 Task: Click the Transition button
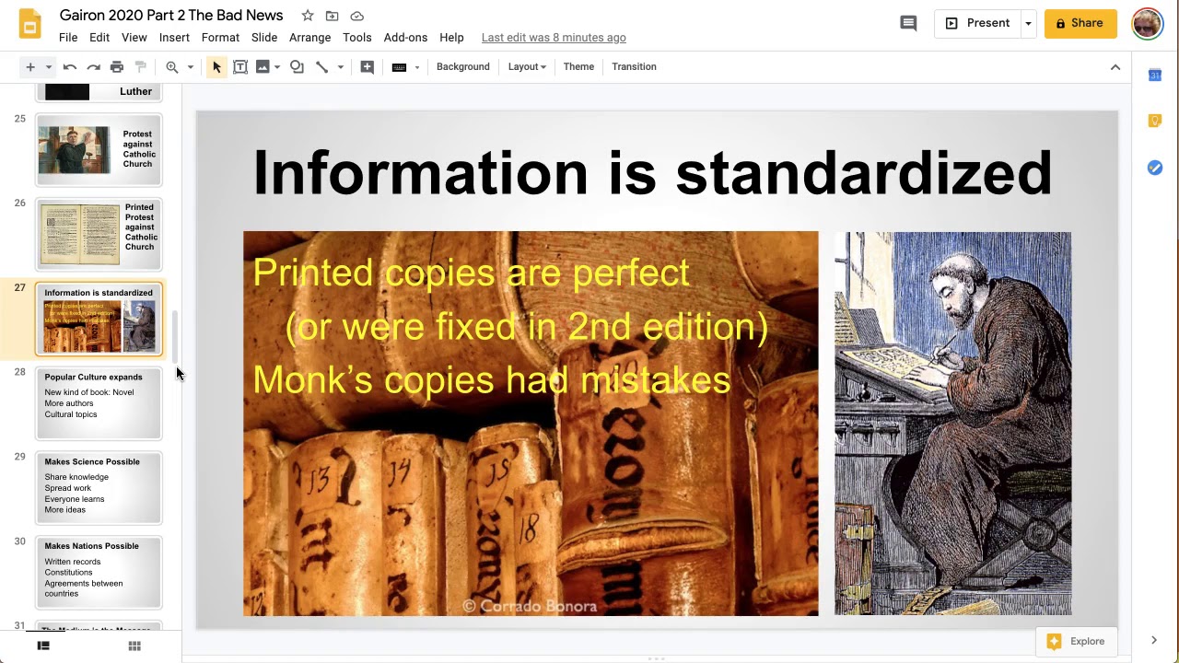634,66
